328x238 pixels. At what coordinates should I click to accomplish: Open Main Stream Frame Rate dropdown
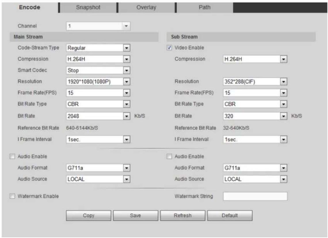98,93
